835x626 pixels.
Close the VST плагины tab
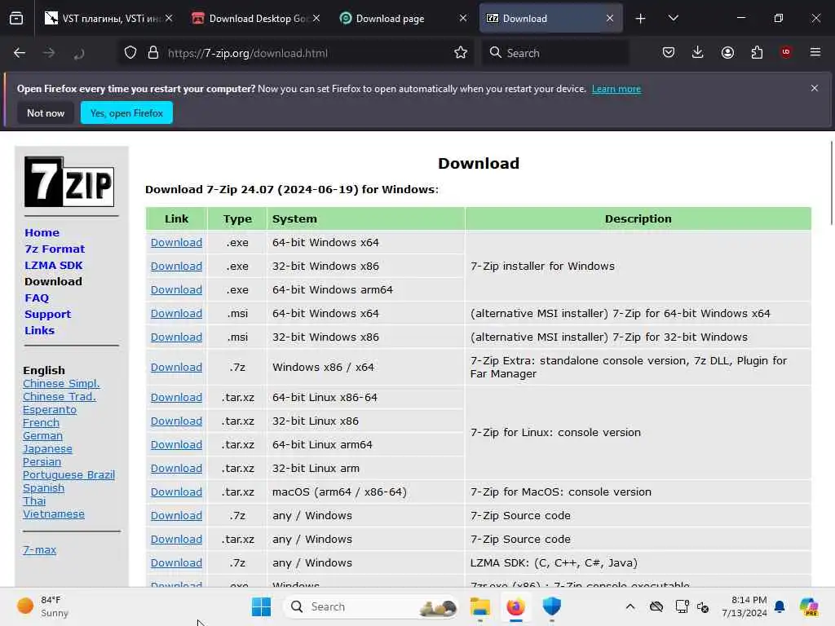(169, 18)
